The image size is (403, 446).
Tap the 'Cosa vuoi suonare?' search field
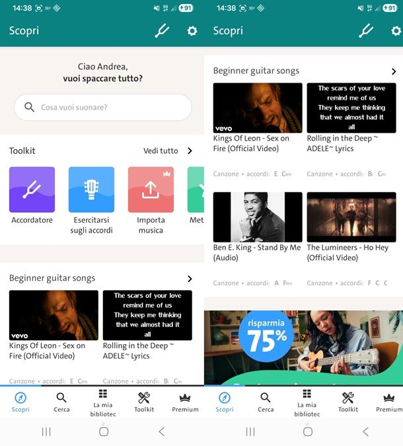102,107
